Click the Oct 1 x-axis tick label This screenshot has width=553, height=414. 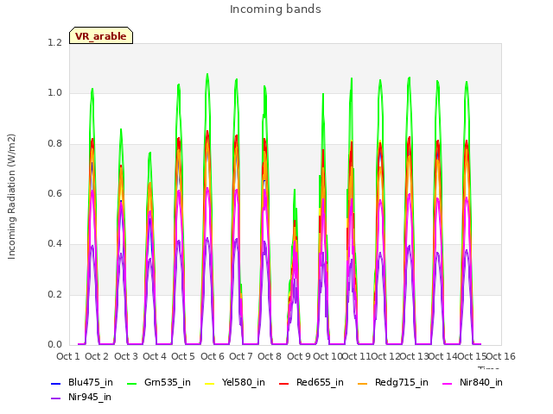pyautogui.click(x=68, y=356)
